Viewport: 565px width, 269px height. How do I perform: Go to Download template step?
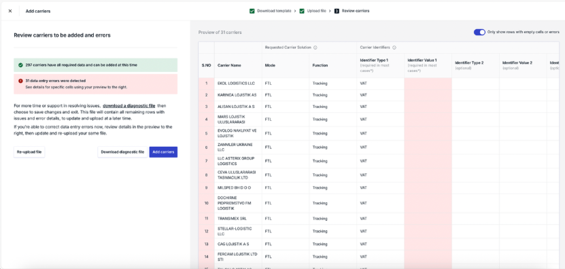point(274,11)
